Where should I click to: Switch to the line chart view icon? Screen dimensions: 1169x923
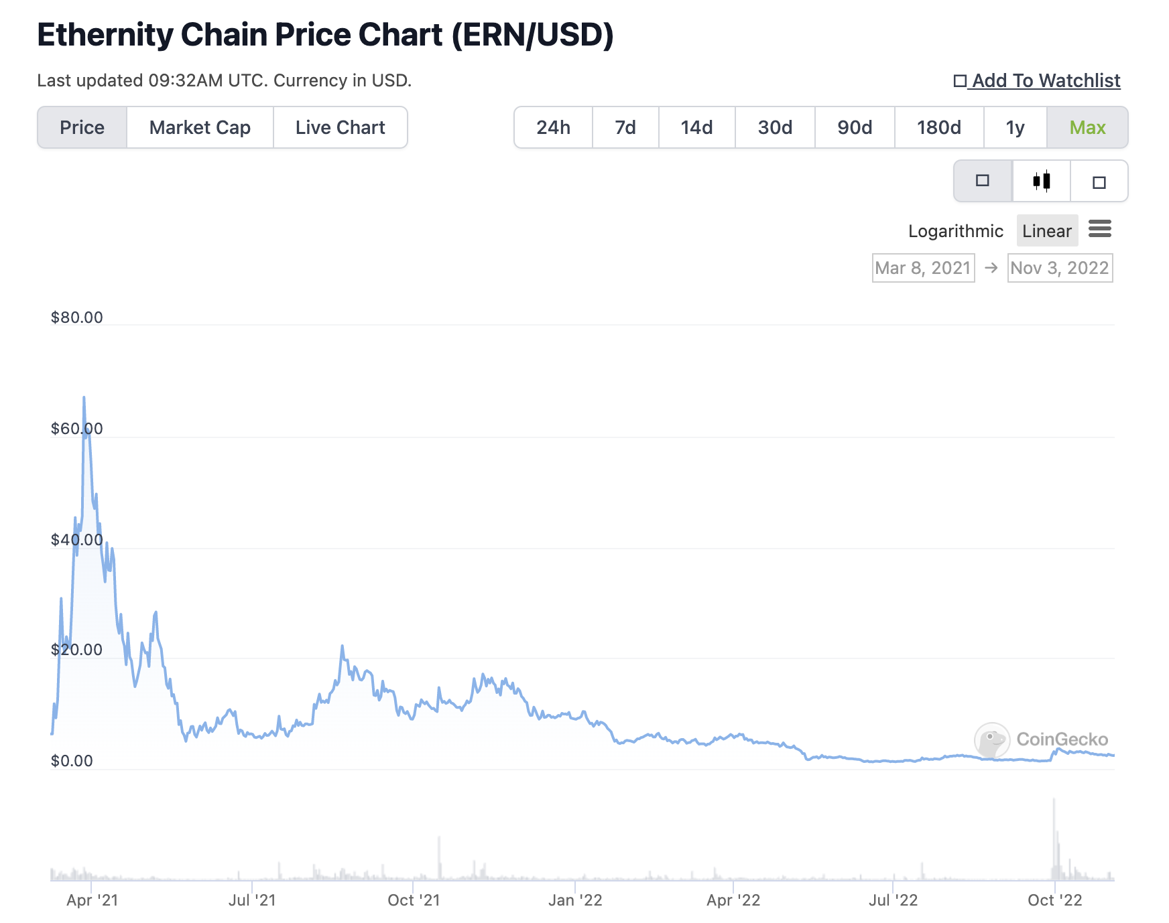[982, 181]
